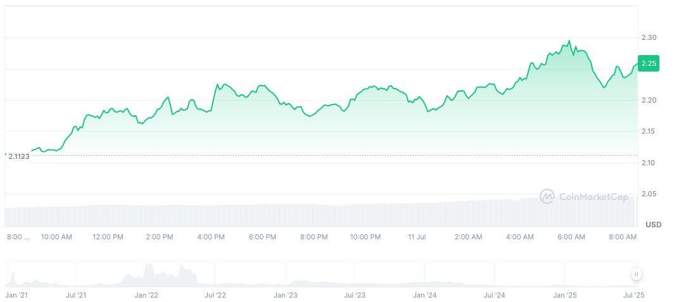Select Jan '22 on the navigator timeline
This screenshot has width=679, height=302.
146,295
